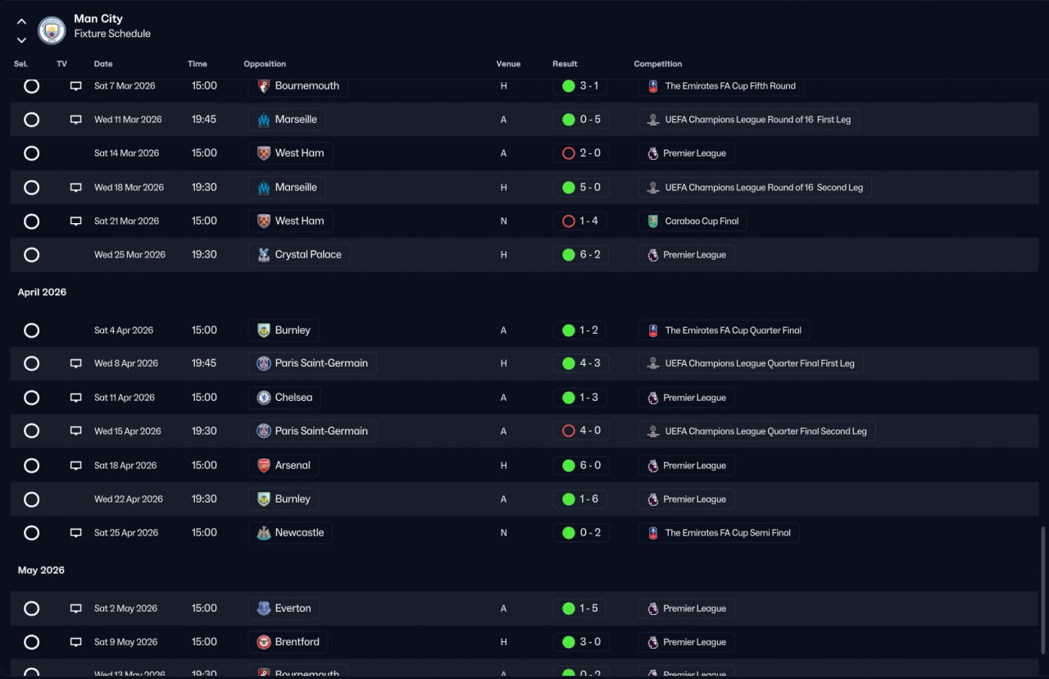This screenshot has width=1049, height=679.
Task: Click the 'Sat 21 Mar 2026' date
Action: point(127,221)
